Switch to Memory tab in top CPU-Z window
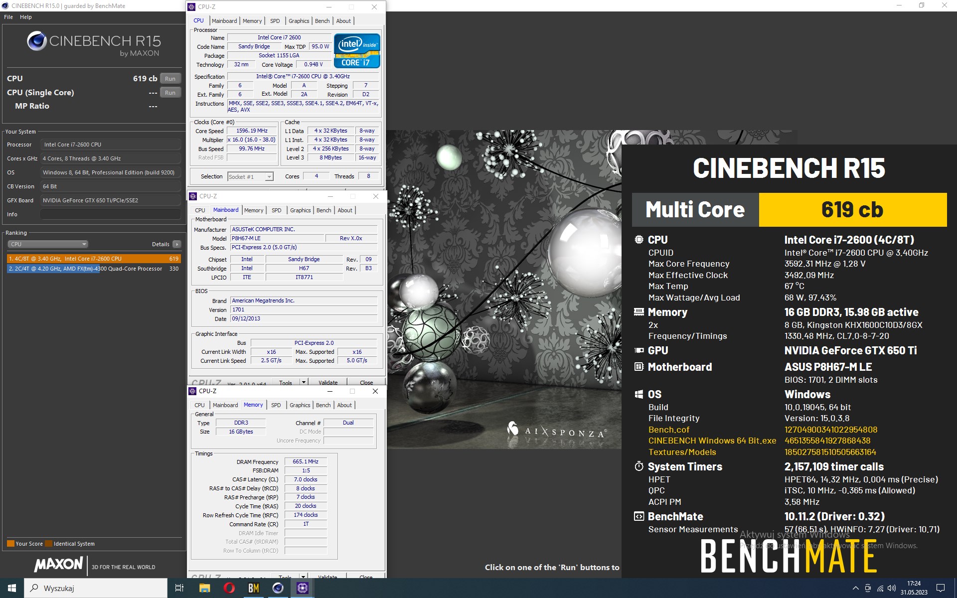This screenshot has width=957, height=598. point(252,21)
